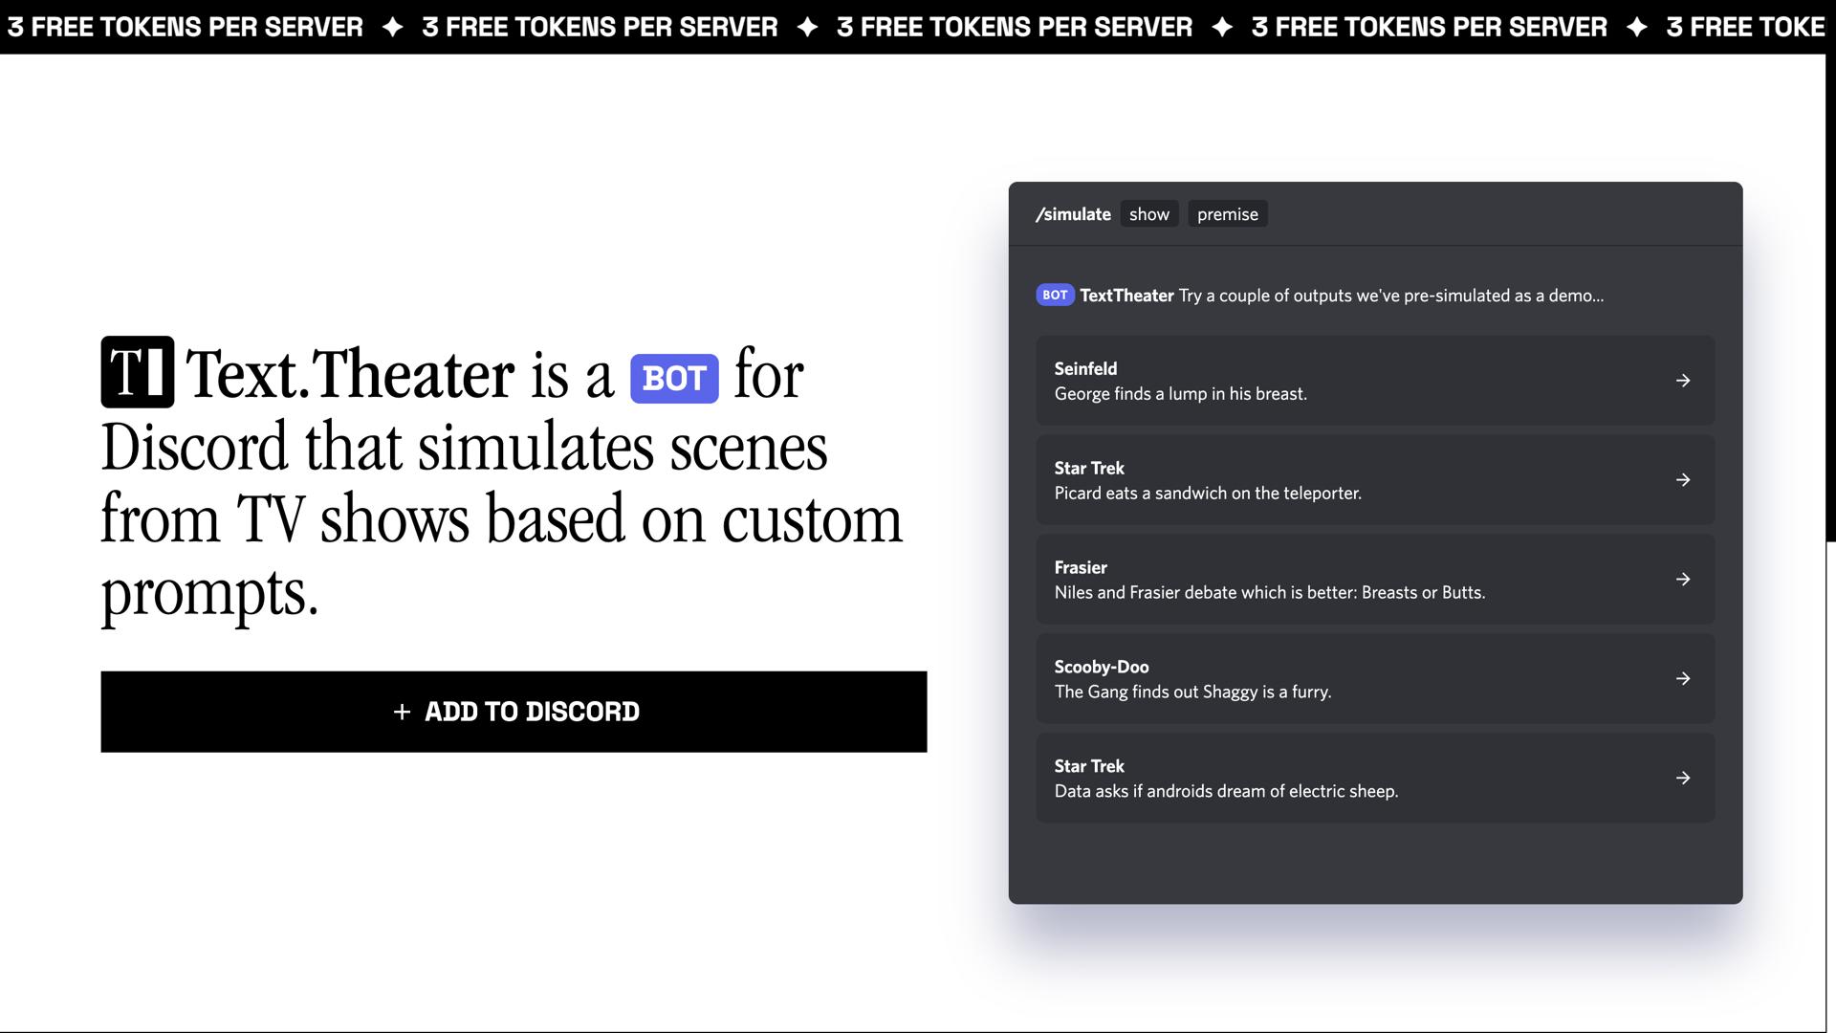Open the teleporter Star Trek demo arrow
The width and height of the screenshot is (1836, 1033).
click(x=1683, y=480)
